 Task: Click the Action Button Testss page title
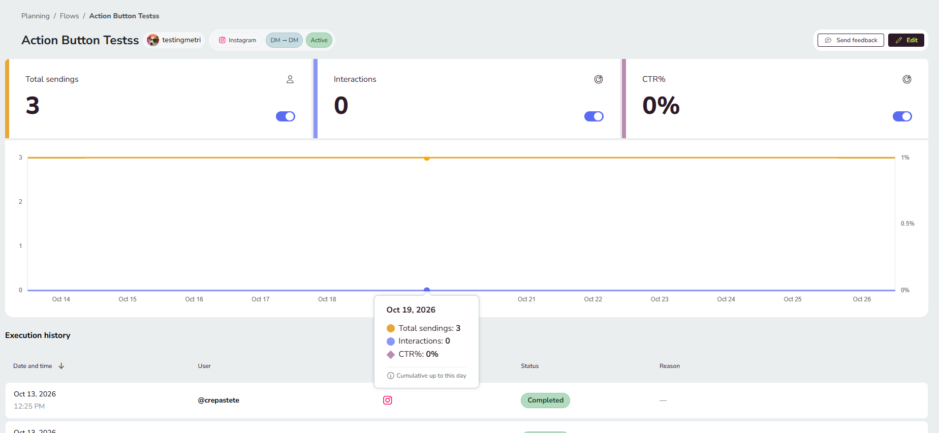(80, 40)
